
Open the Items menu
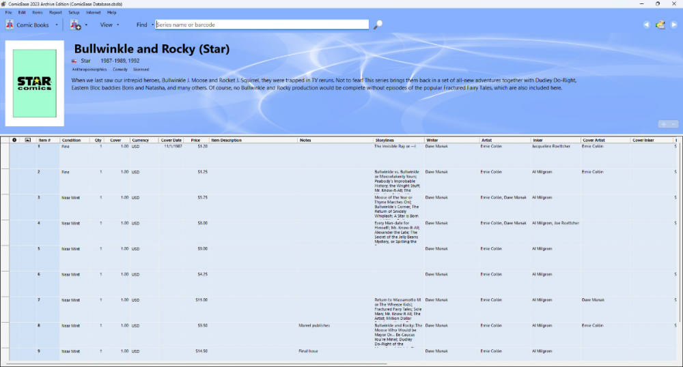pos(38,12)
